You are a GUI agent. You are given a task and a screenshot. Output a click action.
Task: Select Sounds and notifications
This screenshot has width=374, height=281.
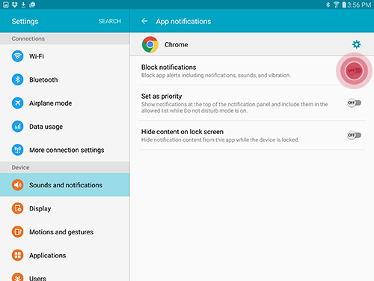coord(65,185)
